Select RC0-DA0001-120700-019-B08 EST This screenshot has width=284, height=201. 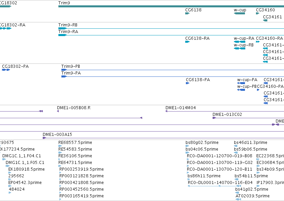tap(220, 156)
